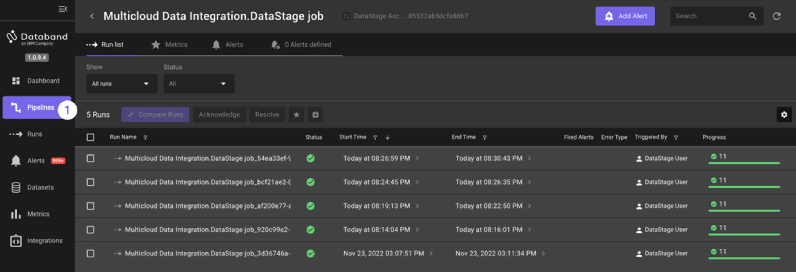Toggle the select-all runs checkbox
This screenshot has height=272, width=796.
pyautogui.click(x=90, y=137)
